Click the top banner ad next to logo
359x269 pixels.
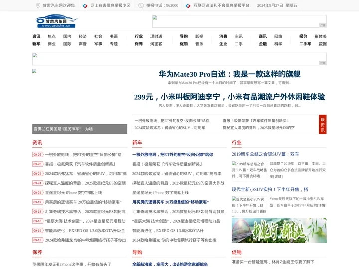point(239,21)
